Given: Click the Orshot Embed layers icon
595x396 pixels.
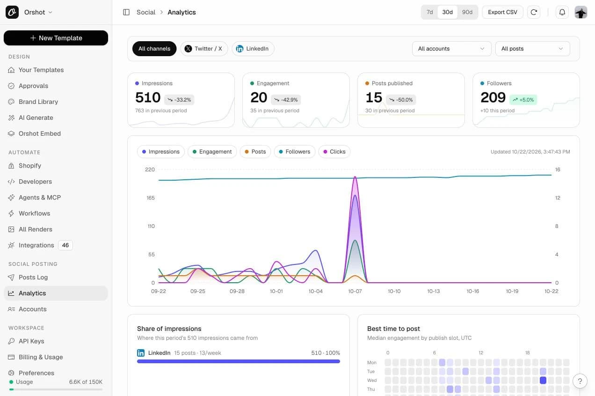Looking at the screenshot, I should (12, 133).
